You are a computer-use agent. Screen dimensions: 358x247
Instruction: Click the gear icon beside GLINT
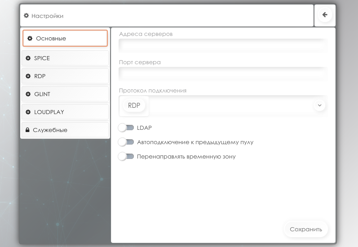click(28, 94)
